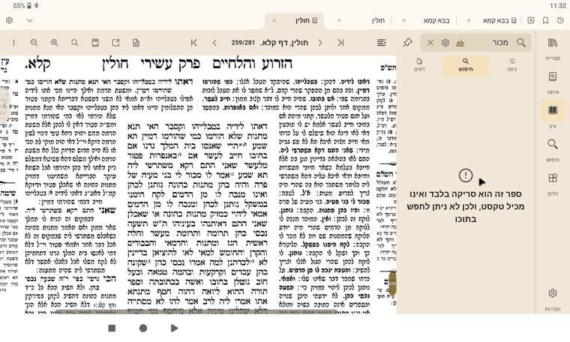
Task: Tap the stop square button at bottom
Action: click(x=112, y=328)
